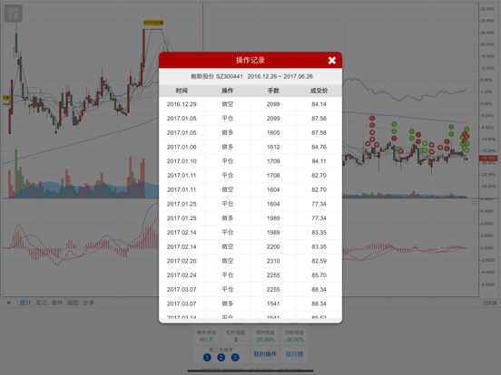Click 做多 in the 2017.01.06 row
Viewport: 501px width, 375px height.
[x=228, y=147]
